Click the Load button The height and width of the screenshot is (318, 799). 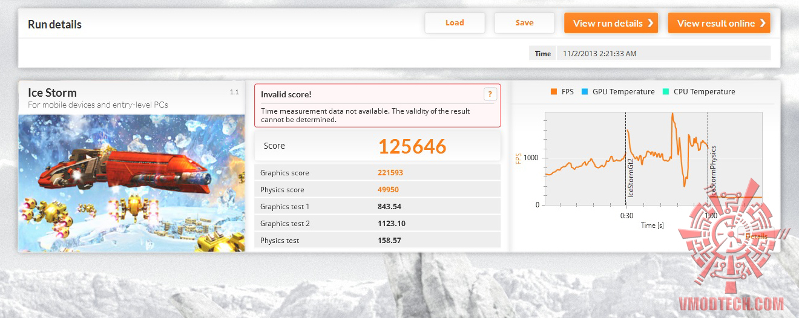point(455,23)
